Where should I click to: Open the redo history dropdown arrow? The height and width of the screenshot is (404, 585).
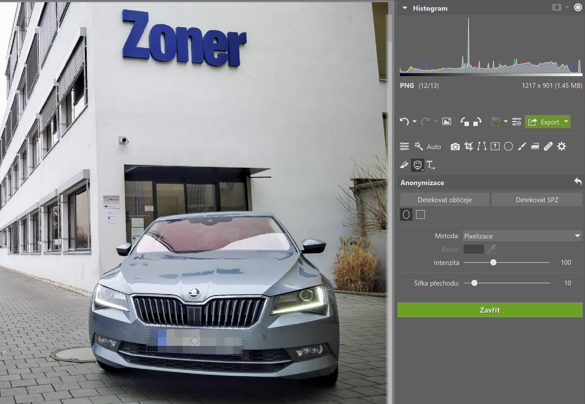pos(436,122)
